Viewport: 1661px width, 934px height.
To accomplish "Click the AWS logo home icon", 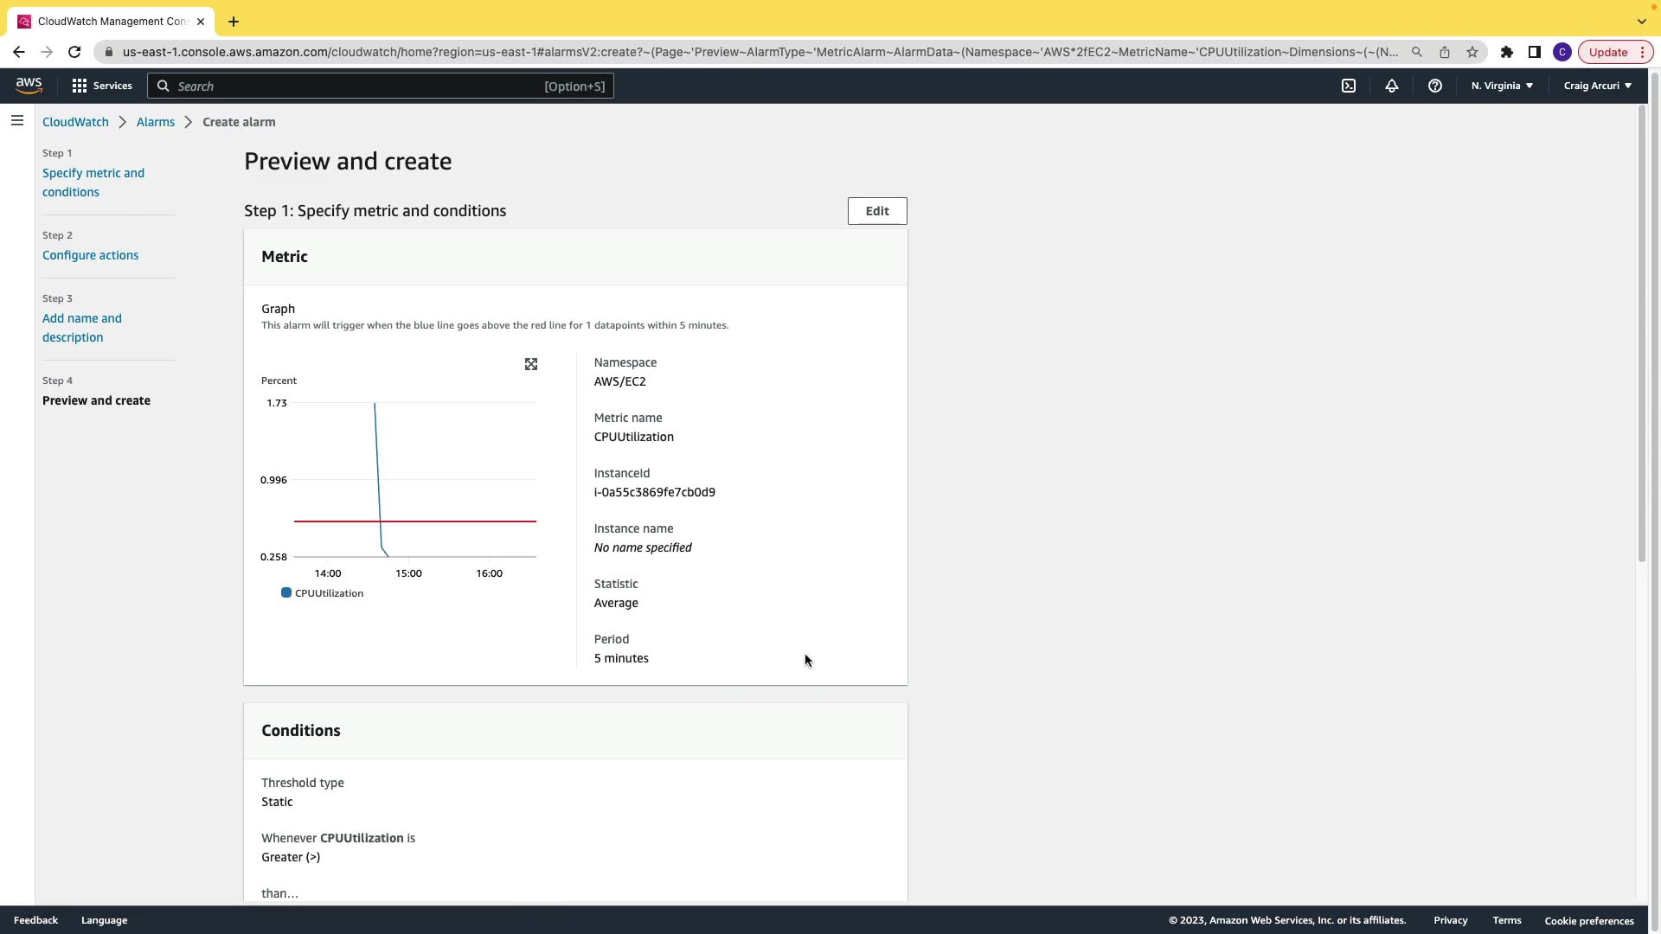I will coord(29,85).
